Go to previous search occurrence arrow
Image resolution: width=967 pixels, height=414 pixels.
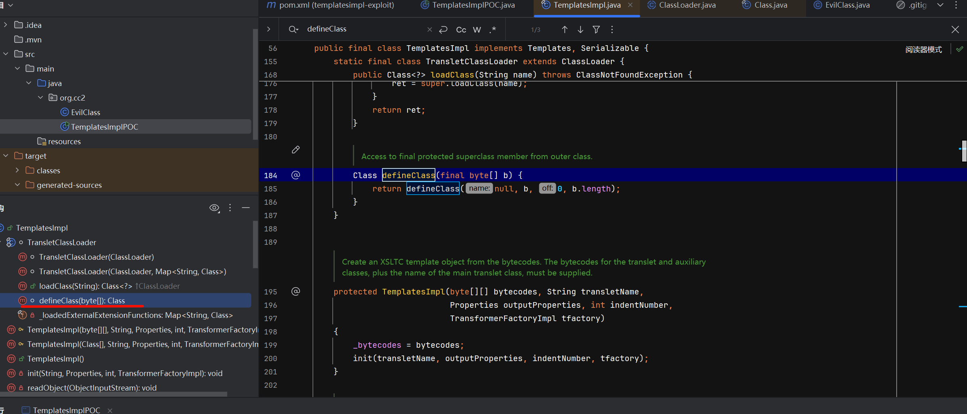coord(565,29)
